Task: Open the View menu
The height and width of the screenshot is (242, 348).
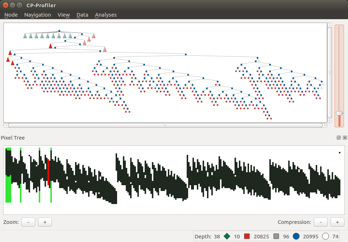Action: coord(63,15)
